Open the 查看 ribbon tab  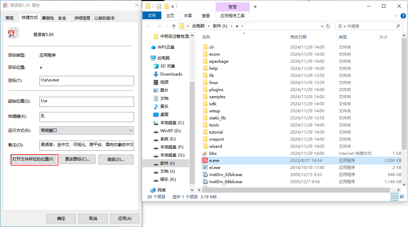point(206,16)
